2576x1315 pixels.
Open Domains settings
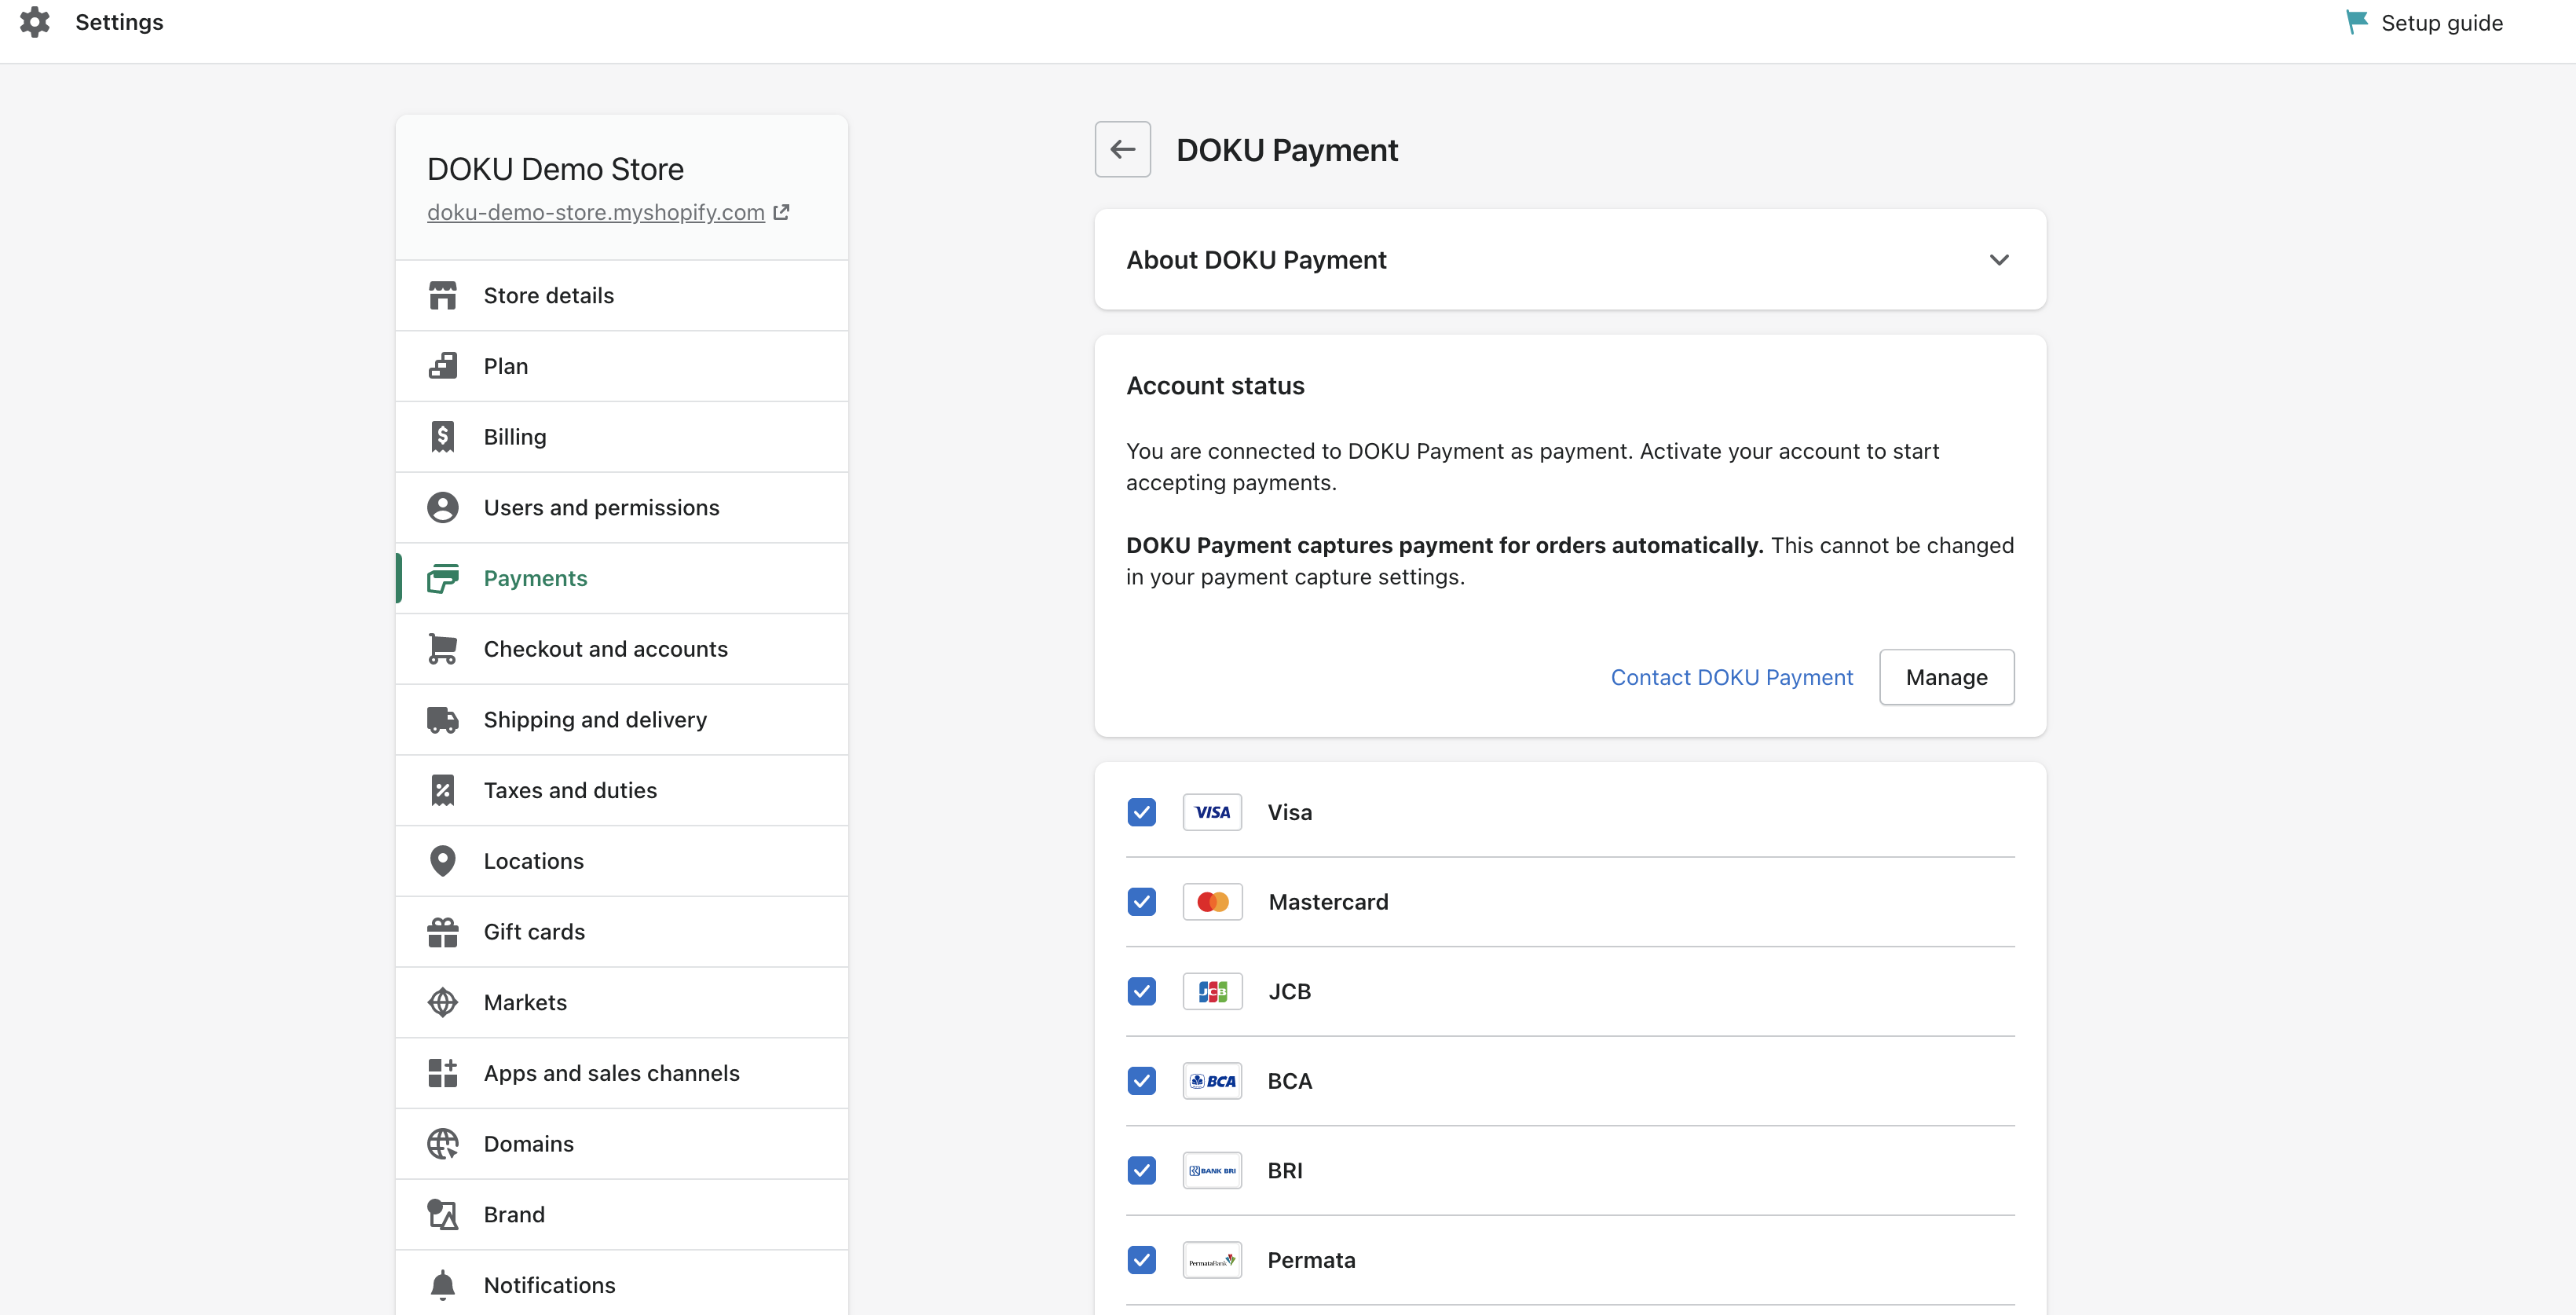point(622,1144)
